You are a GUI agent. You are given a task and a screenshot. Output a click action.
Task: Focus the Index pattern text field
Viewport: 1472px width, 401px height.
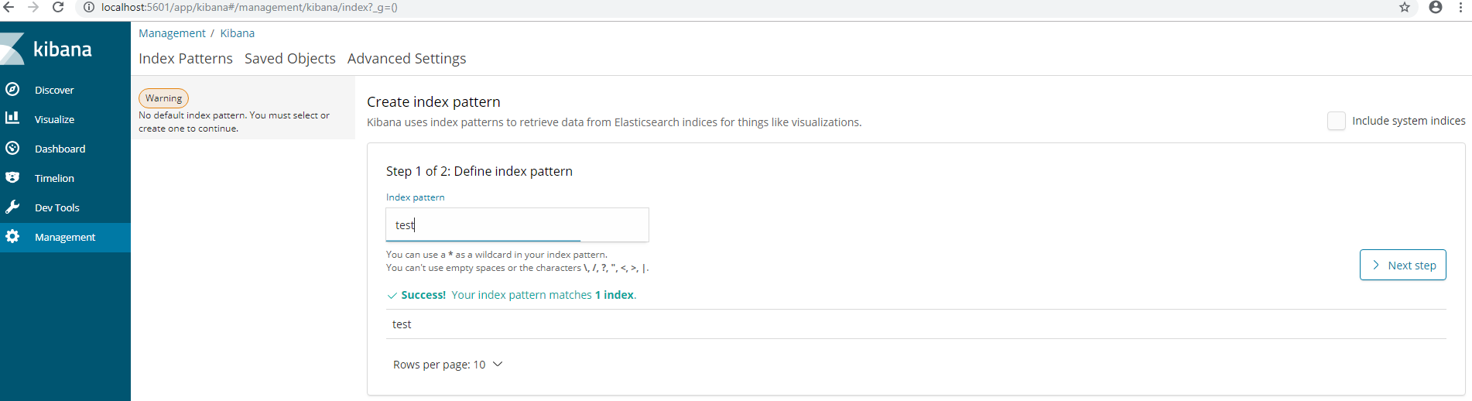(517, 224)
